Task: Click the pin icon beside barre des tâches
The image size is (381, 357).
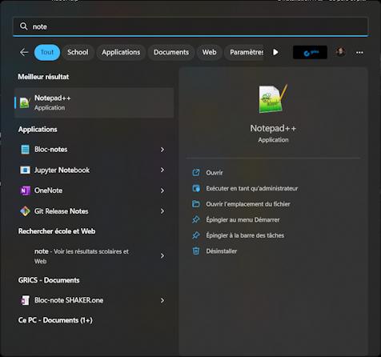Action: click(196, 235)
